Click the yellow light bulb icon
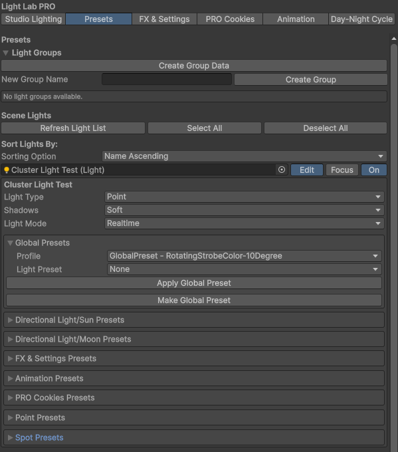The width and height of the screenshot is (398, 452). click(x=7, y=170)
